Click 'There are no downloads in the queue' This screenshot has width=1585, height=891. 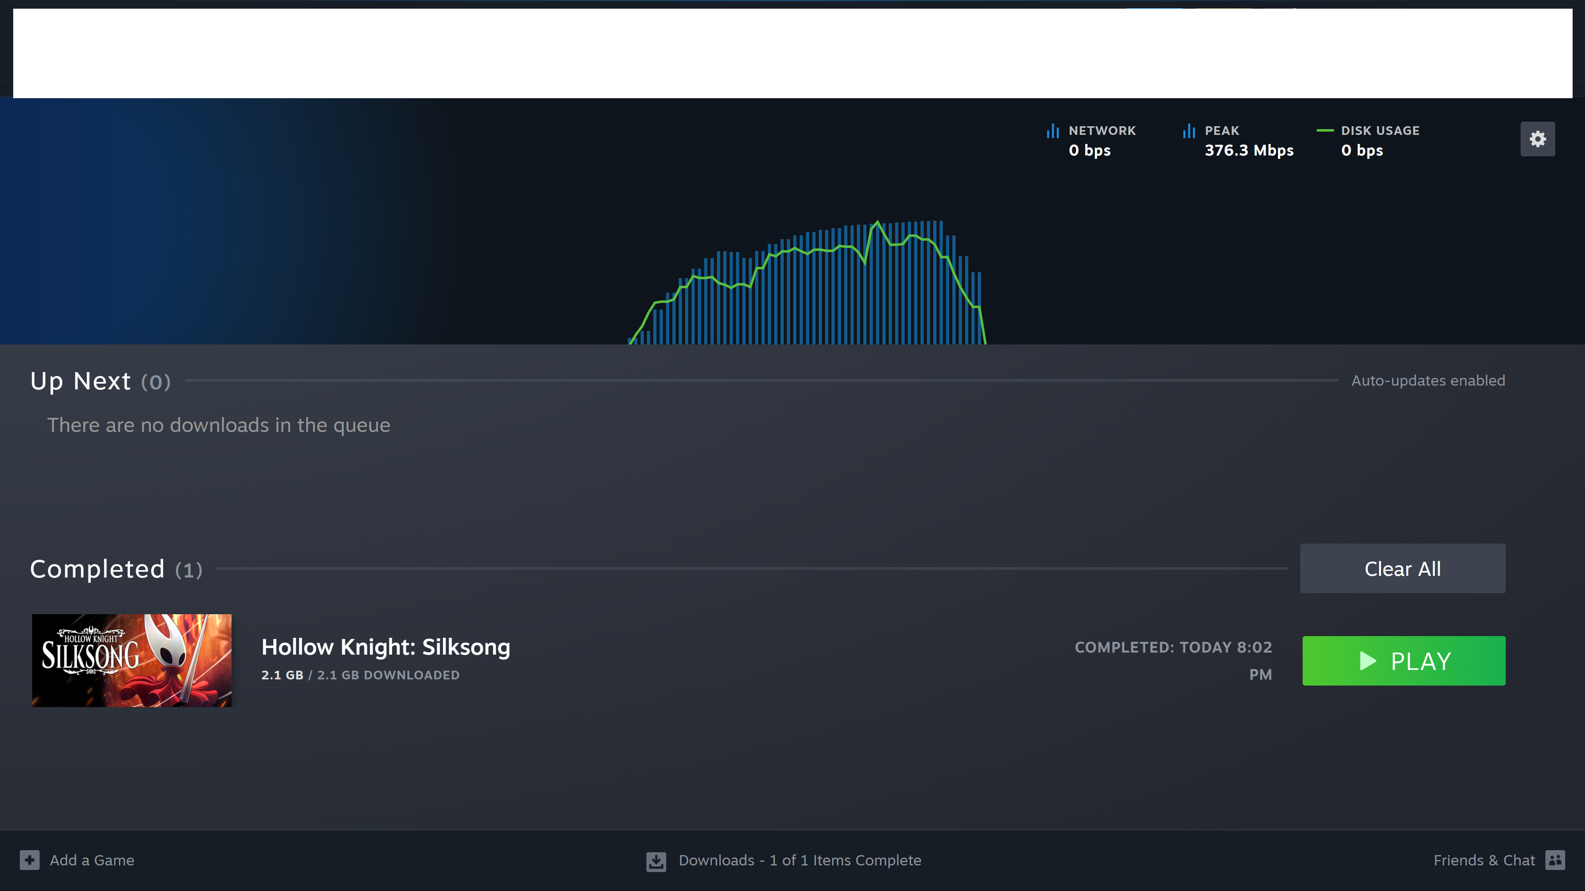tap(218, 425)
